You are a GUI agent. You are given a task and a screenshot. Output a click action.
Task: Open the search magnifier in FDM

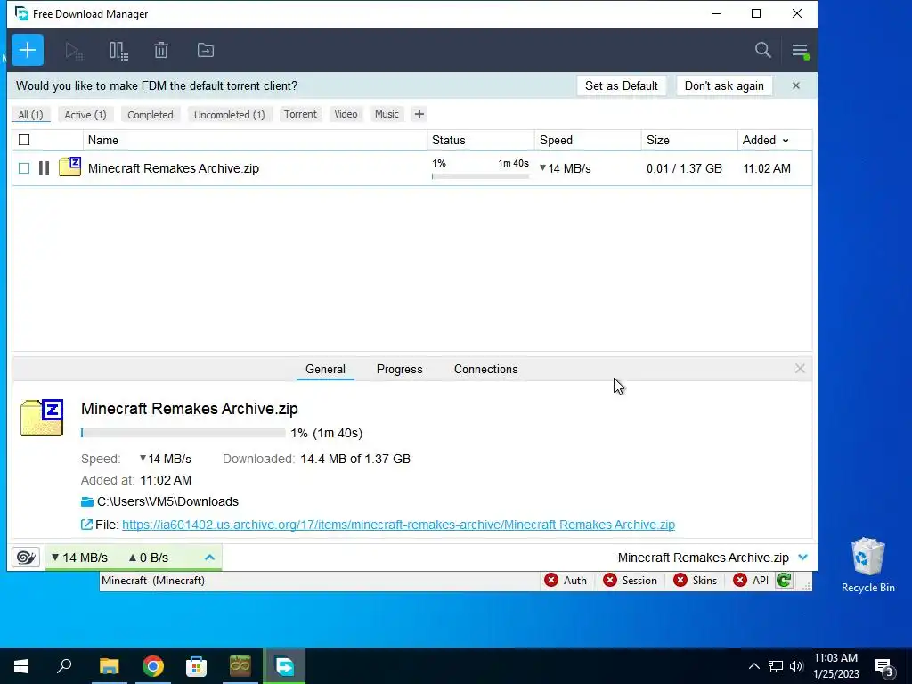[762, 50]
